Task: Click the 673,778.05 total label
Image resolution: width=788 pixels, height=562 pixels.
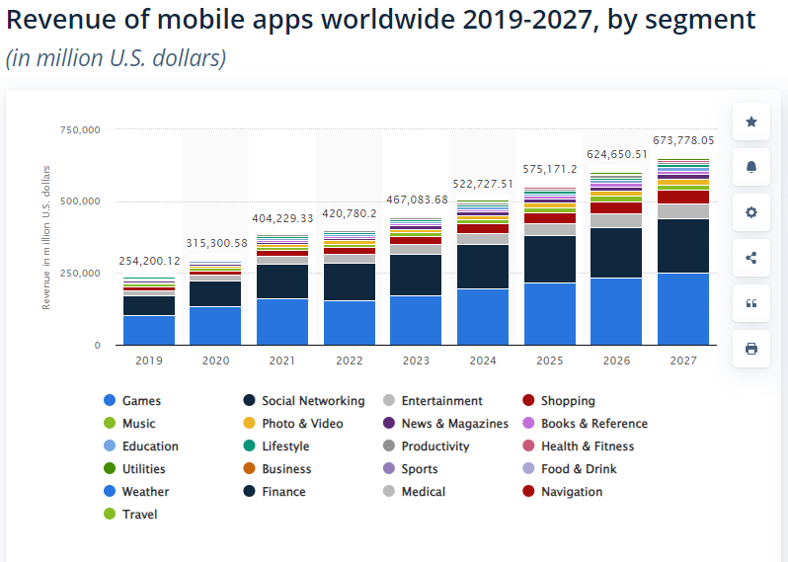Action: tap(683, 140)
